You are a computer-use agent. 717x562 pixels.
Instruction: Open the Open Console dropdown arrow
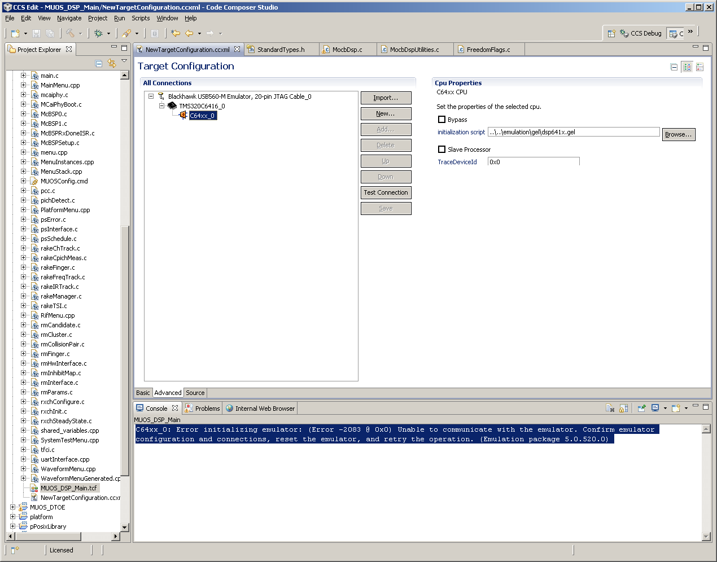point(686,408)
